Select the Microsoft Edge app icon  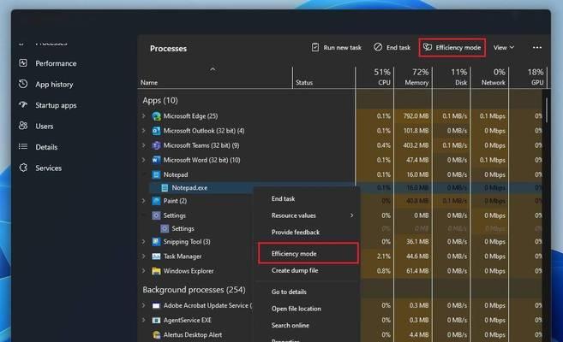pyautogui.click(x=156, y=116)
